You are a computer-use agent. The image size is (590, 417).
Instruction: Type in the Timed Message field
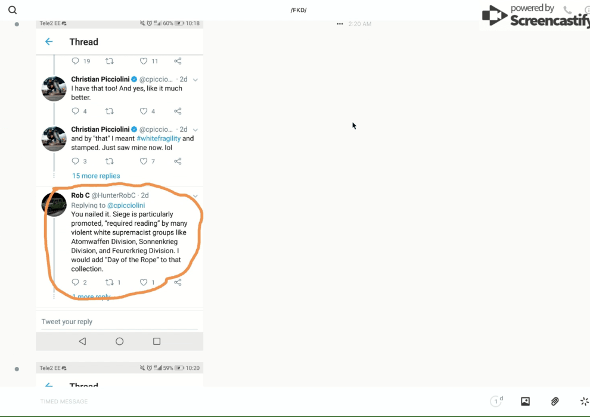(238, 402)
